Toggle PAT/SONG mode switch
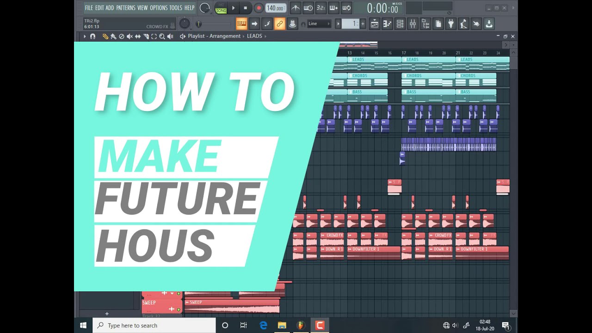 [221, 8]
